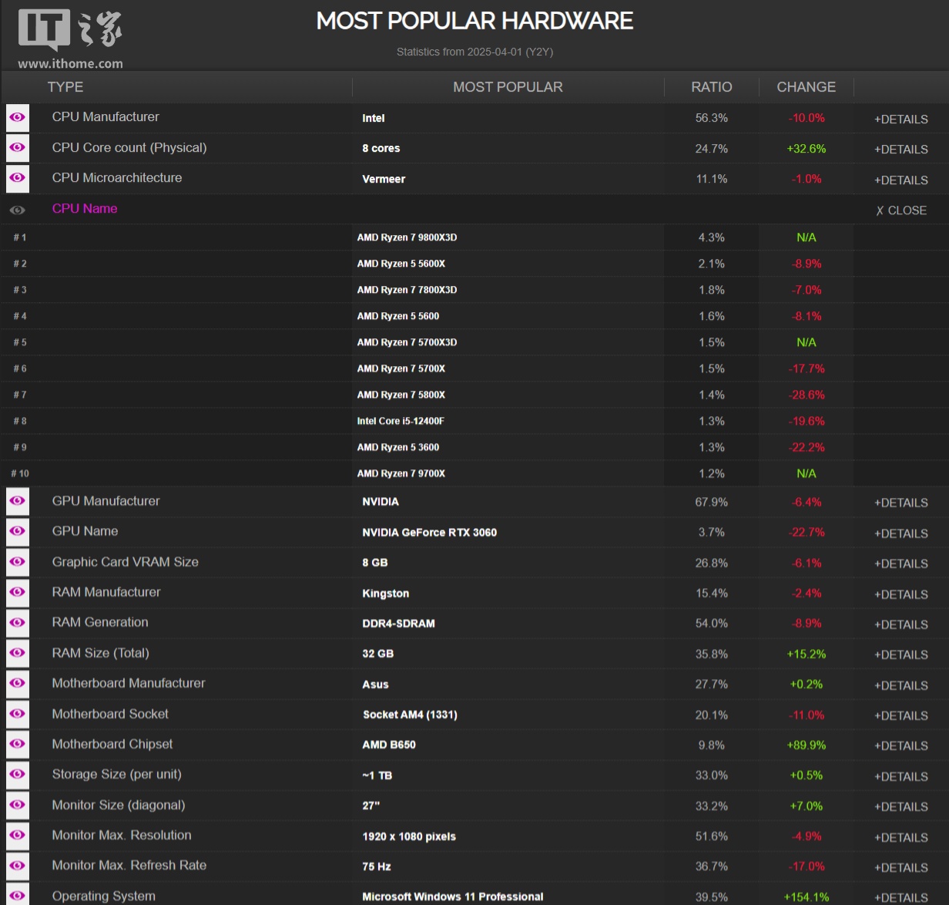This screenshot has height=905, width=949.
Task: Click the CHANGE column header
Action: click(806, 87)
